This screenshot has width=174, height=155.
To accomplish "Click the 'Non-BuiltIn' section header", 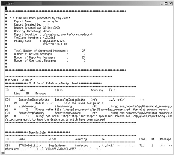I will click(x=38, y=133).
